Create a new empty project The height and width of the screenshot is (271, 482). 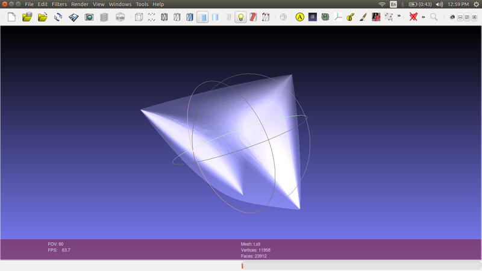coord(11,17)
